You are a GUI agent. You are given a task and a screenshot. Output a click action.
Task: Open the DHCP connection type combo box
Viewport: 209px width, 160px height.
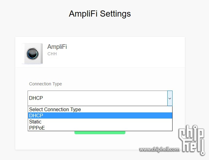pos(100,98)
